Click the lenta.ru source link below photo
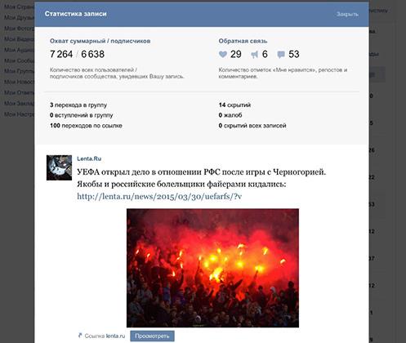The height and width of the screenshot is (343, 406). click(x=115, y=336)
